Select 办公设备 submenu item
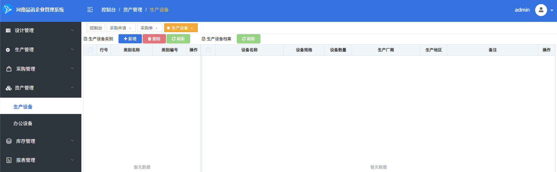Viewport: 557px width, 172px height. [x=41, y=123]
